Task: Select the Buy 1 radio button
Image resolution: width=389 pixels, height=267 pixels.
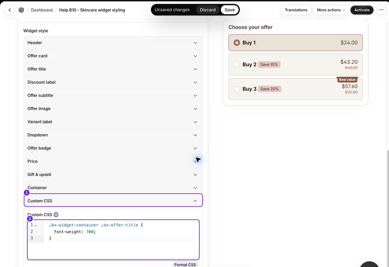Action: [237, 43]
